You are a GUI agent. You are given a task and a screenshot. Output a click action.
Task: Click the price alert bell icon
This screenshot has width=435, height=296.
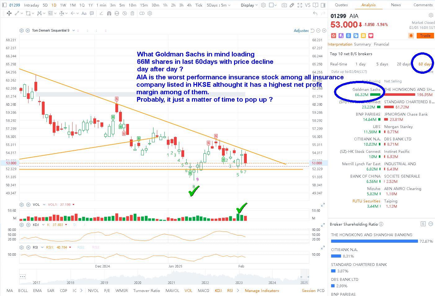click(411, 36)
